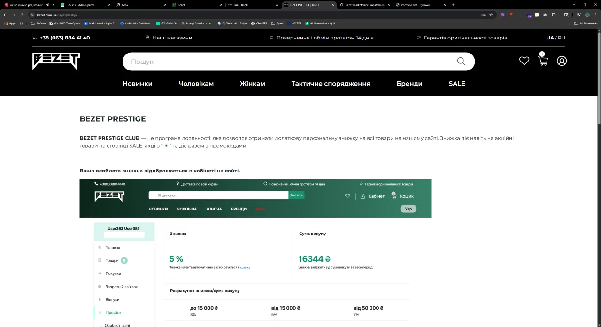The width and height of the screenshot is (601, 327).
Task: Switch site language to UA
Action: (x=550, y=38)
